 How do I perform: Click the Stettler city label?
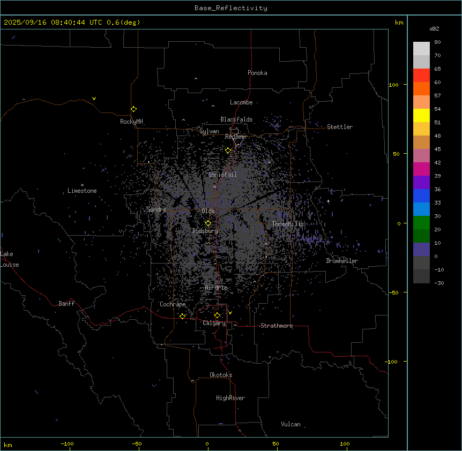(x=340, y=127)
